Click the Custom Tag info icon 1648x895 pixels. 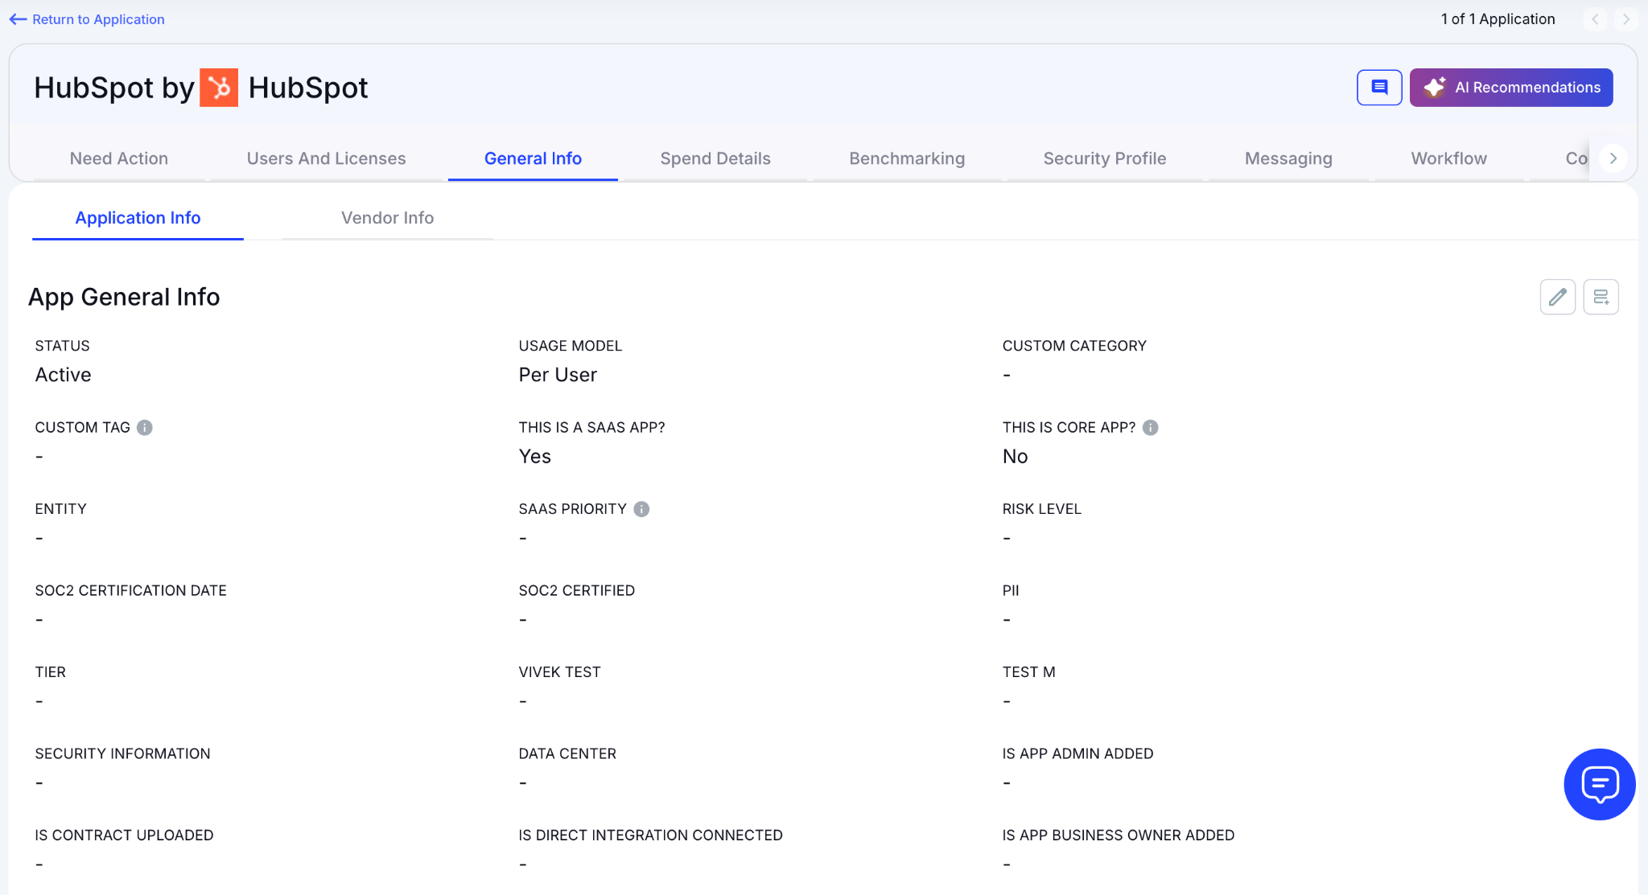145,428
